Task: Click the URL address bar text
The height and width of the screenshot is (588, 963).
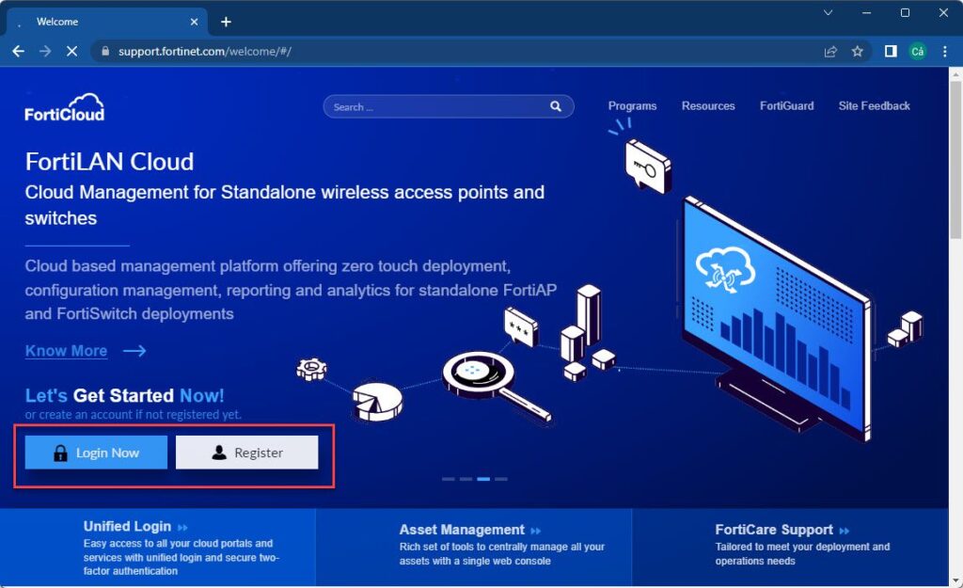Action: 204,52
